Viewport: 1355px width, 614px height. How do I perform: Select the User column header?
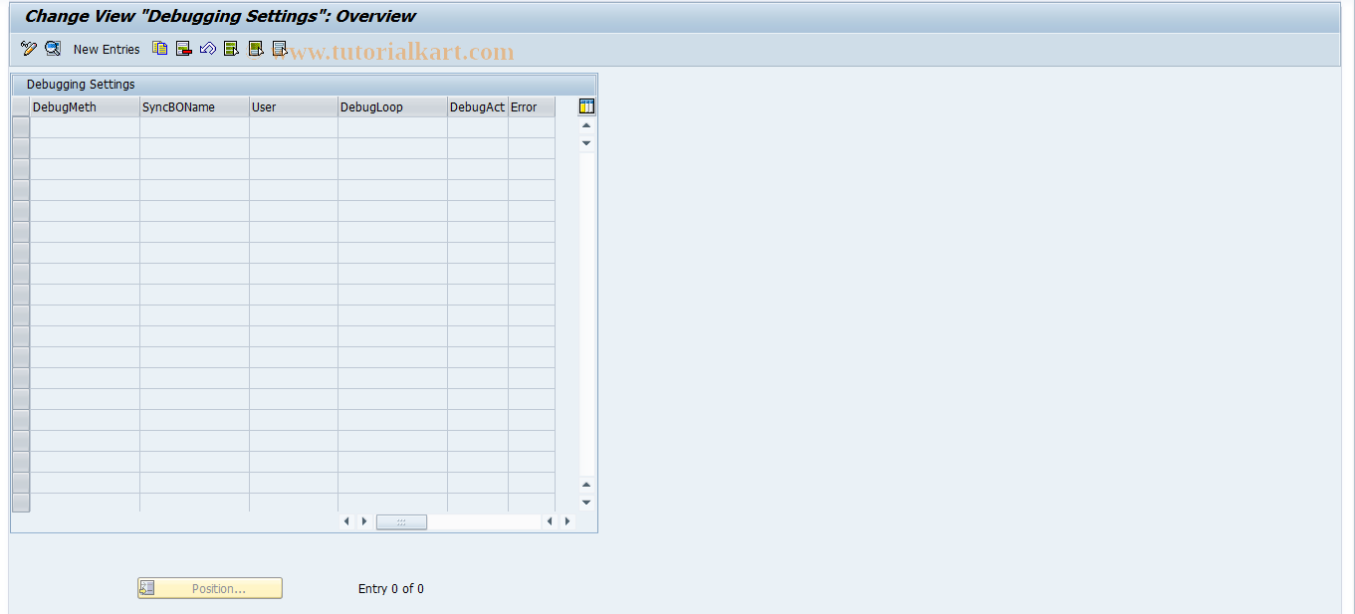click(x=294, y=106)
